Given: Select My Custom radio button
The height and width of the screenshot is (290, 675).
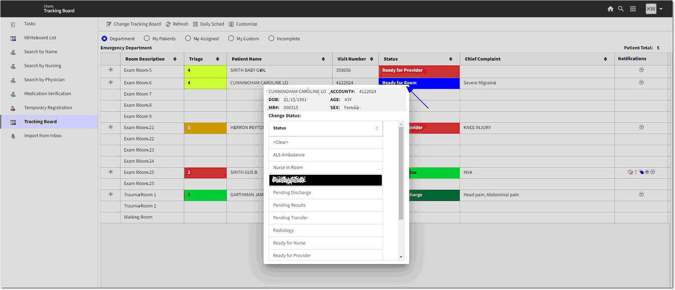Looking at the screenshot, I should point(231,39).
